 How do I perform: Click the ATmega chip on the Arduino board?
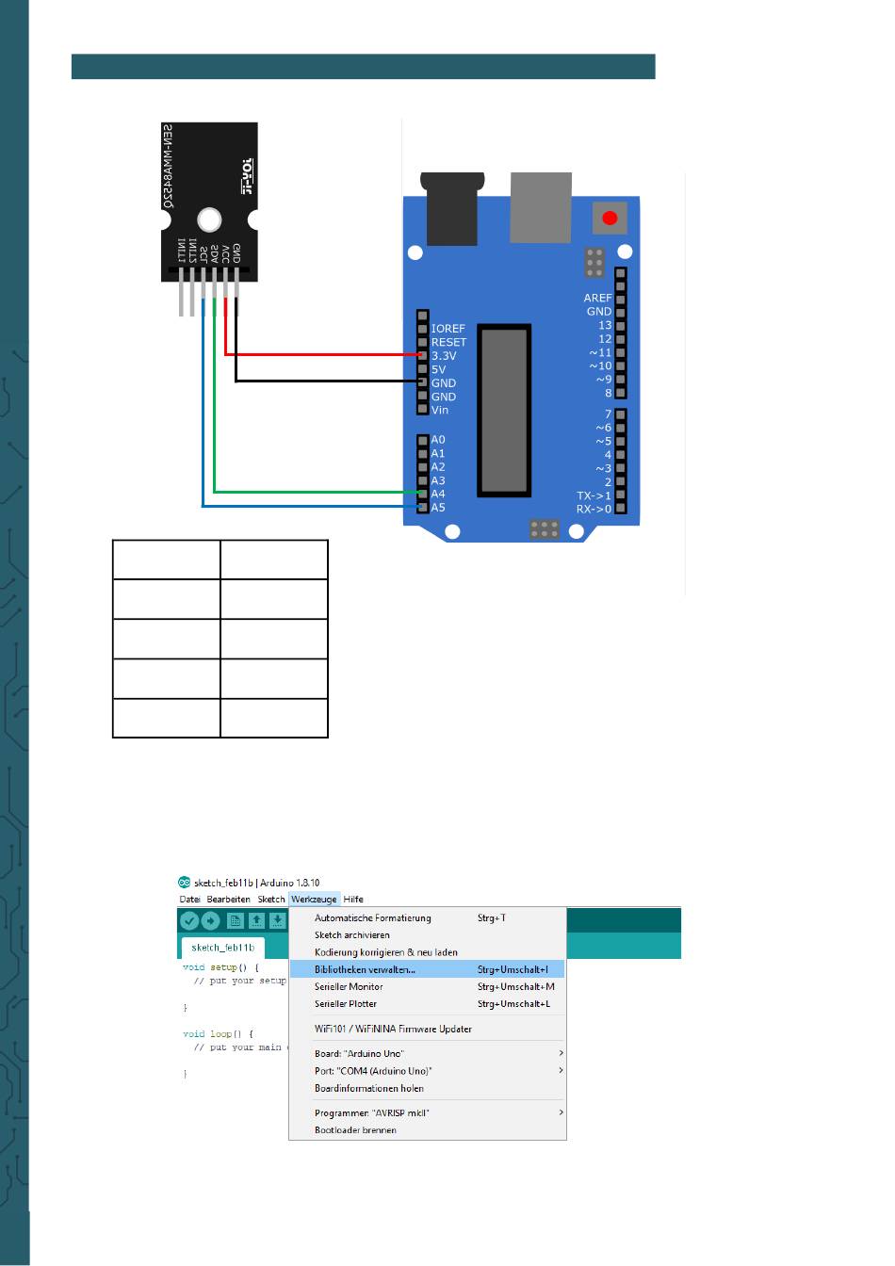[x=504, y=410]
